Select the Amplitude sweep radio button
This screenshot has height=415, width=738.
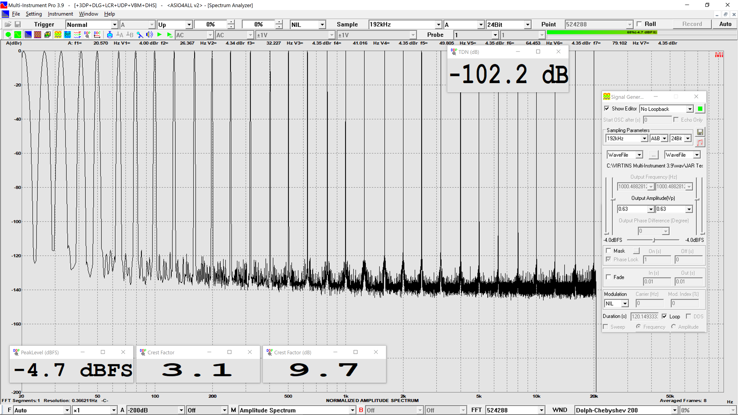coord(673,327)
